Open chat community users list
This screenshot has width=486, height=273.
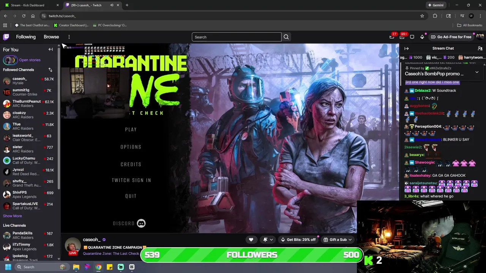[x=480, y=49]
